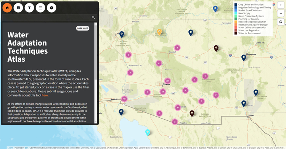Expand the 37 cluster near Tucson
Viewport: 286px width, 149px height.
[x=178, y=107]
